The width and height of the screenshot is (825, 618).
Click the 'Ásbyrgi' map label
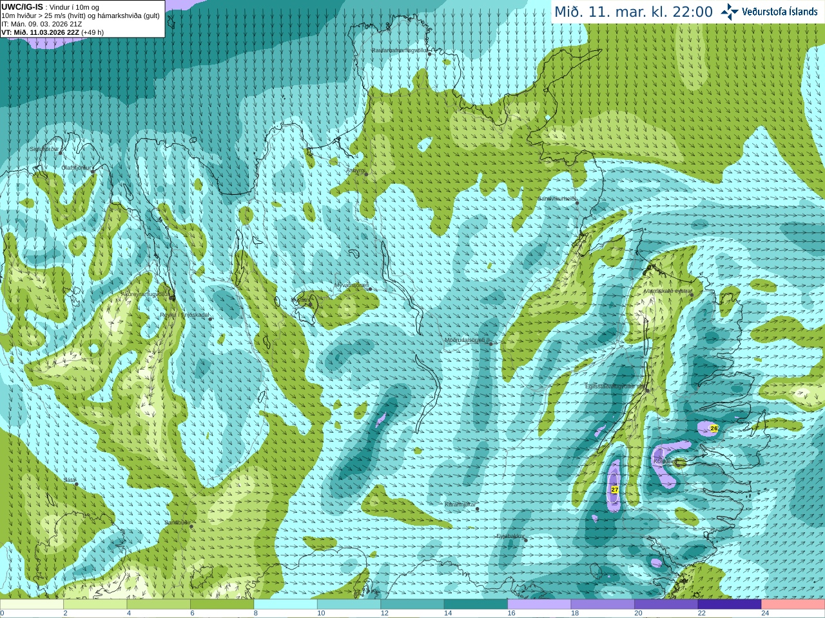(x=356, y=170)
